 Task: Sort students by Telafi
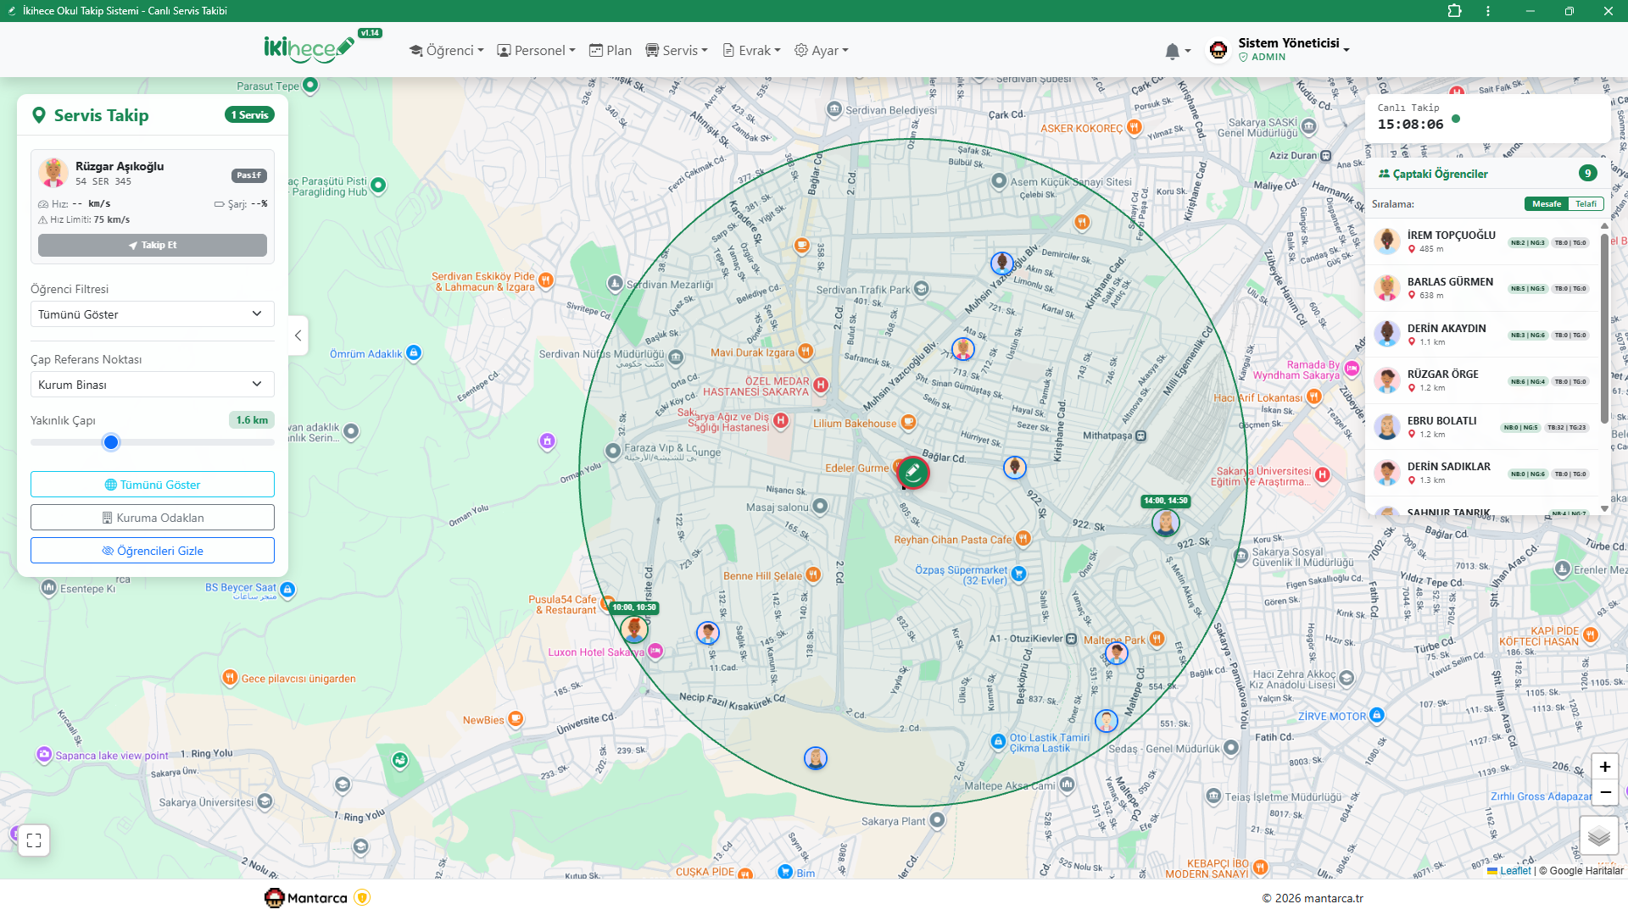click(x=1586, y=204)
